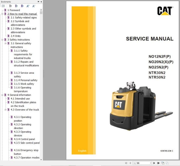Open bookmark '2 How to read this manual'
180x166 pixels.
(x=22, y=14)
